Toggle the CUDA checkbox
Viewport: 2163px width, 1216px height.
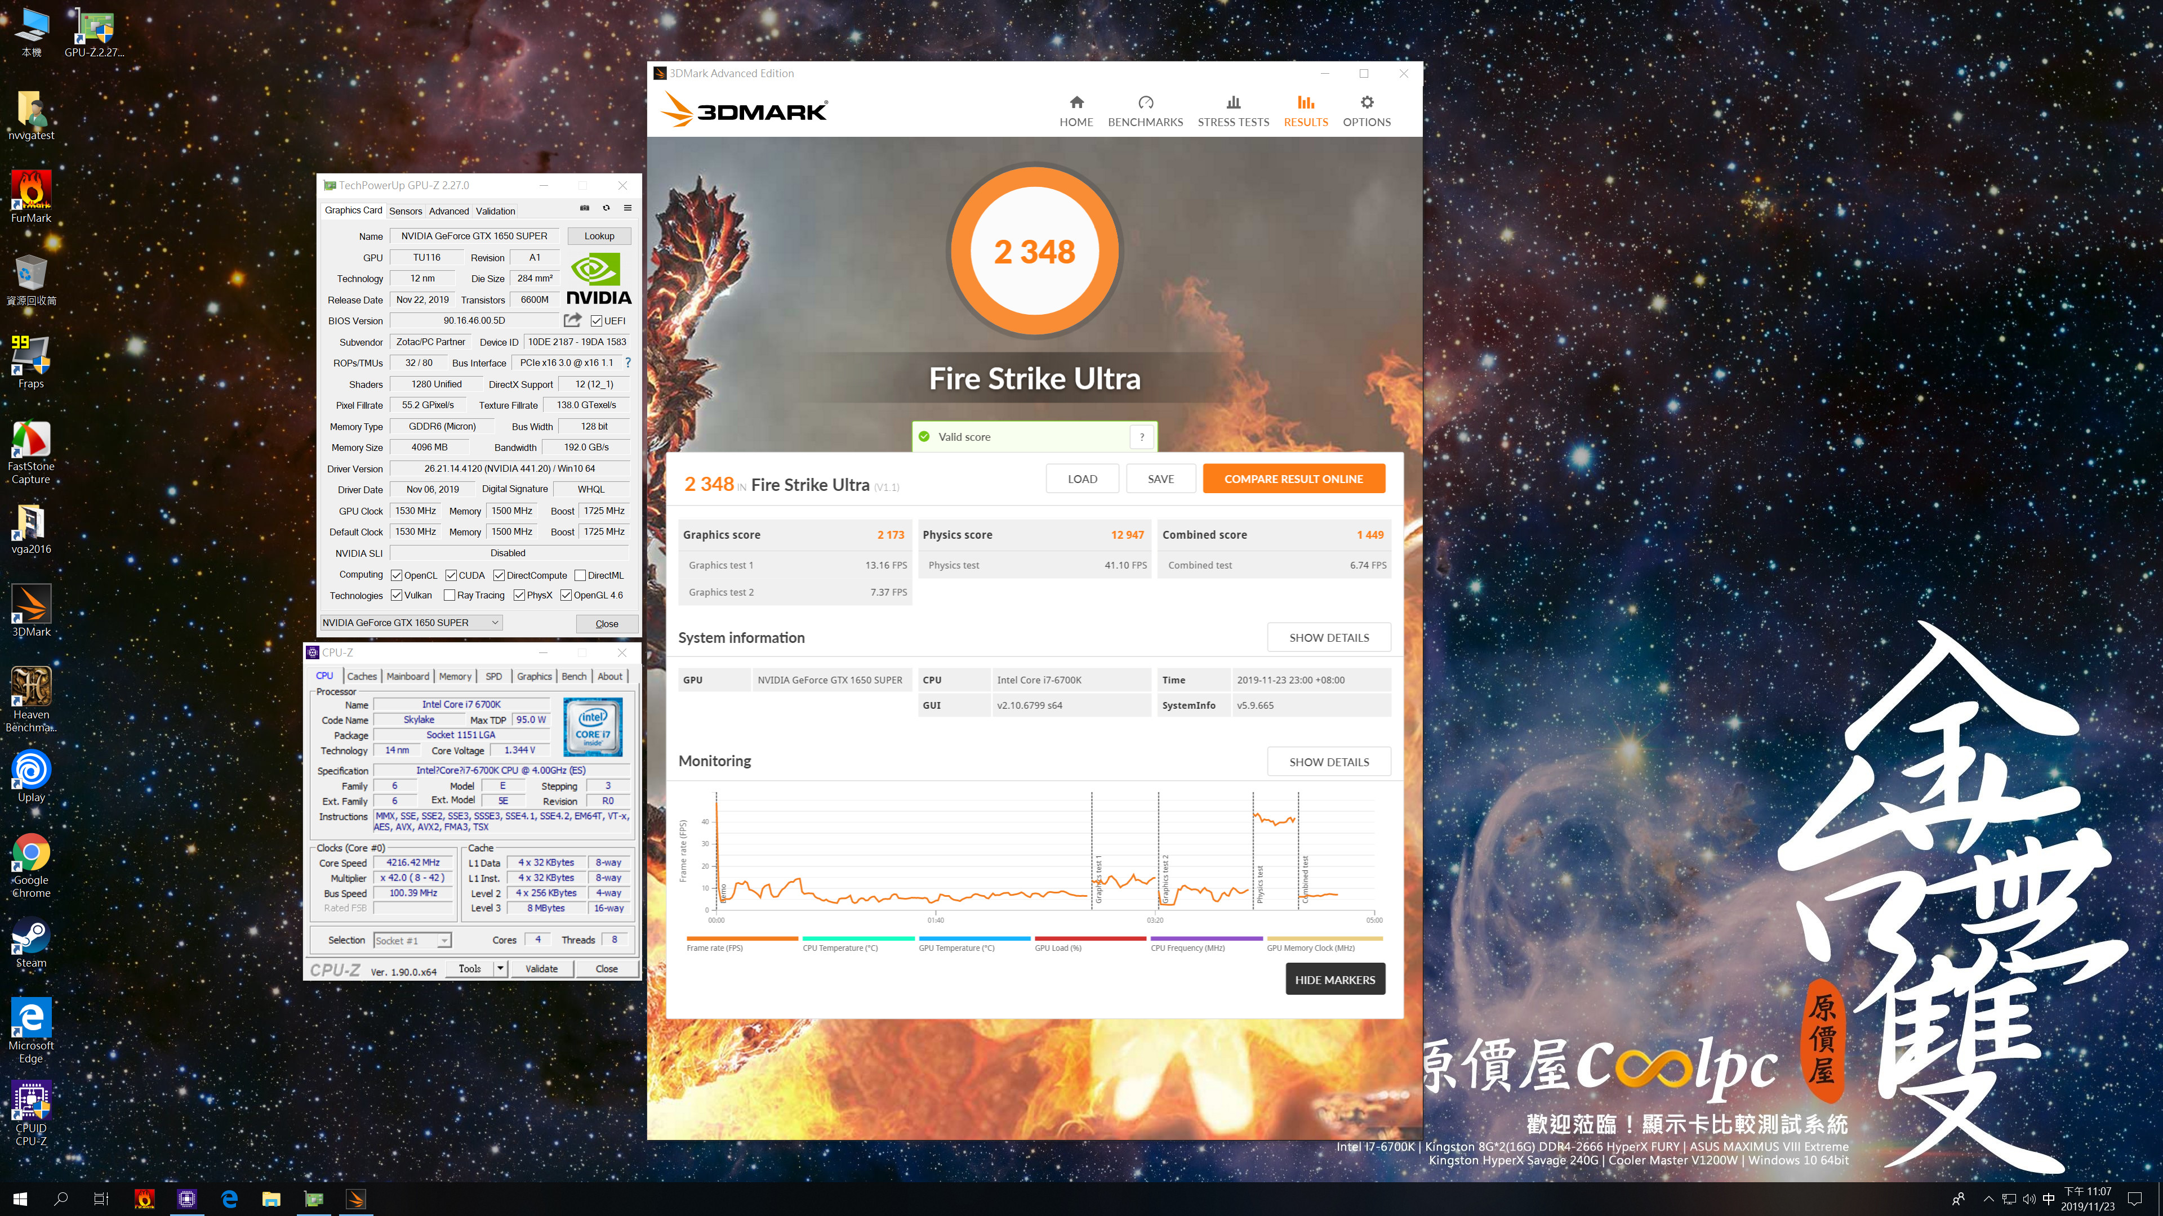[x=451, y=575]
